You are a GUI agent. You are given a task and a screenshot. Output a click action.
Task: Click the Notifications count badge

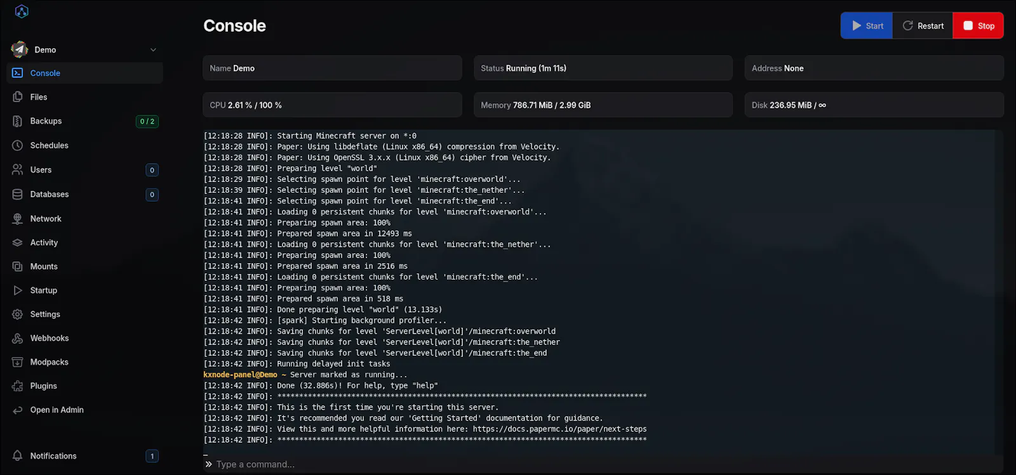tap(152, 456)
